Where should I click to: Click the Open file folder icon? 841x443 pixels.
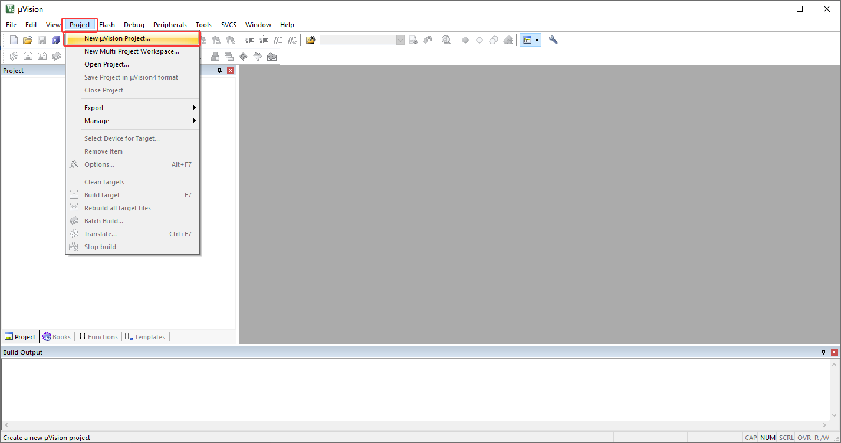tap(28, 40)
